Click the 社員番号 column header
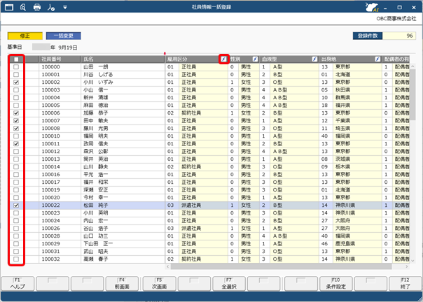 pos(60,59)
